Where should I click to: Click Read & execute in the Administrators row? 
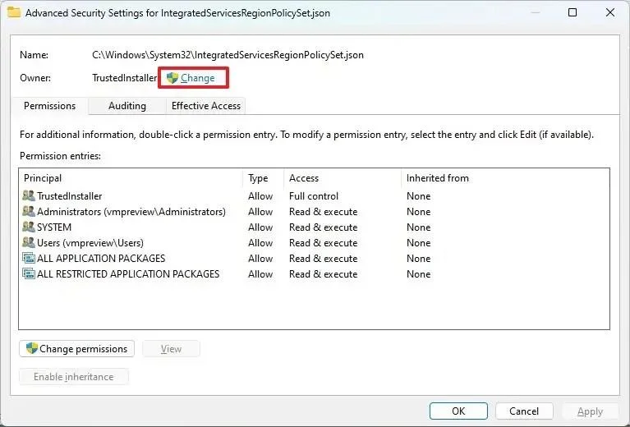click(324, 212)
